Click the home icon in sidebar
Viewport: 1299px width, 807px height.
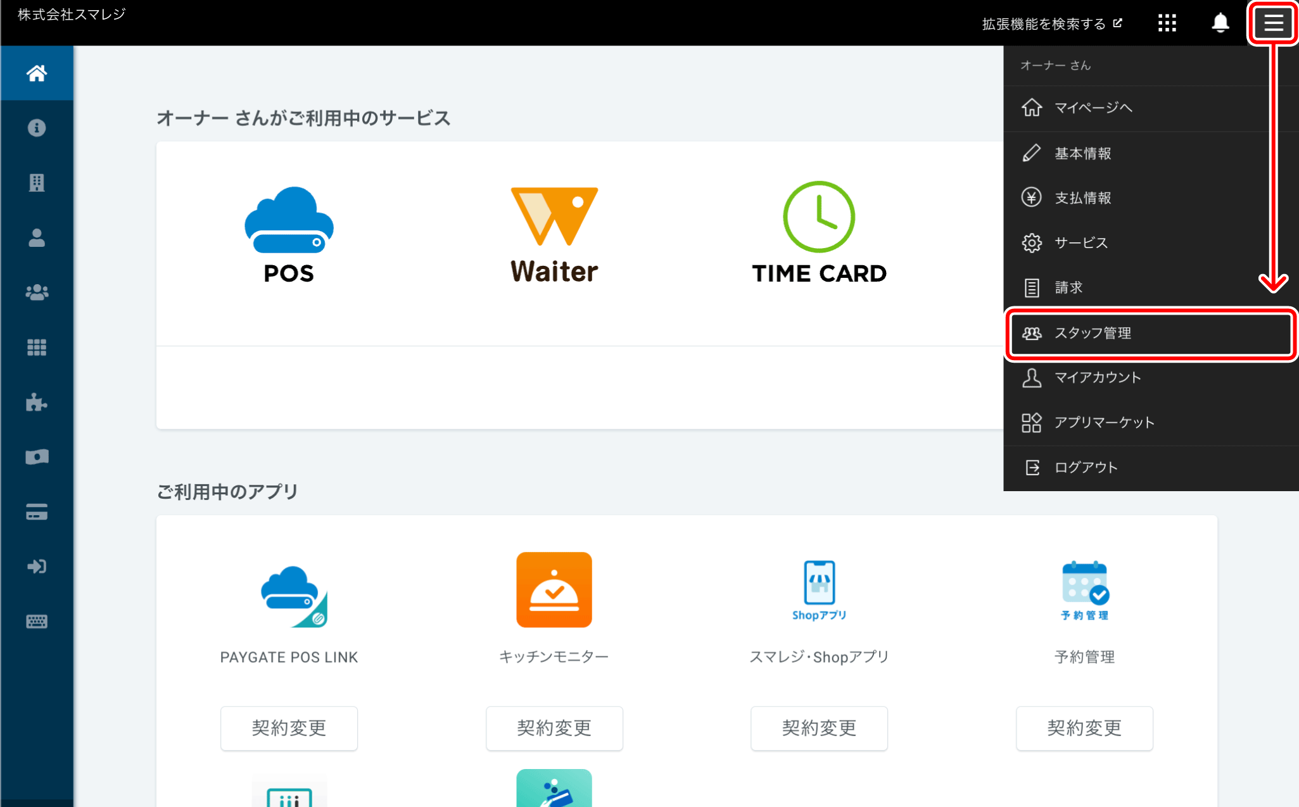(x=37, y=73)
